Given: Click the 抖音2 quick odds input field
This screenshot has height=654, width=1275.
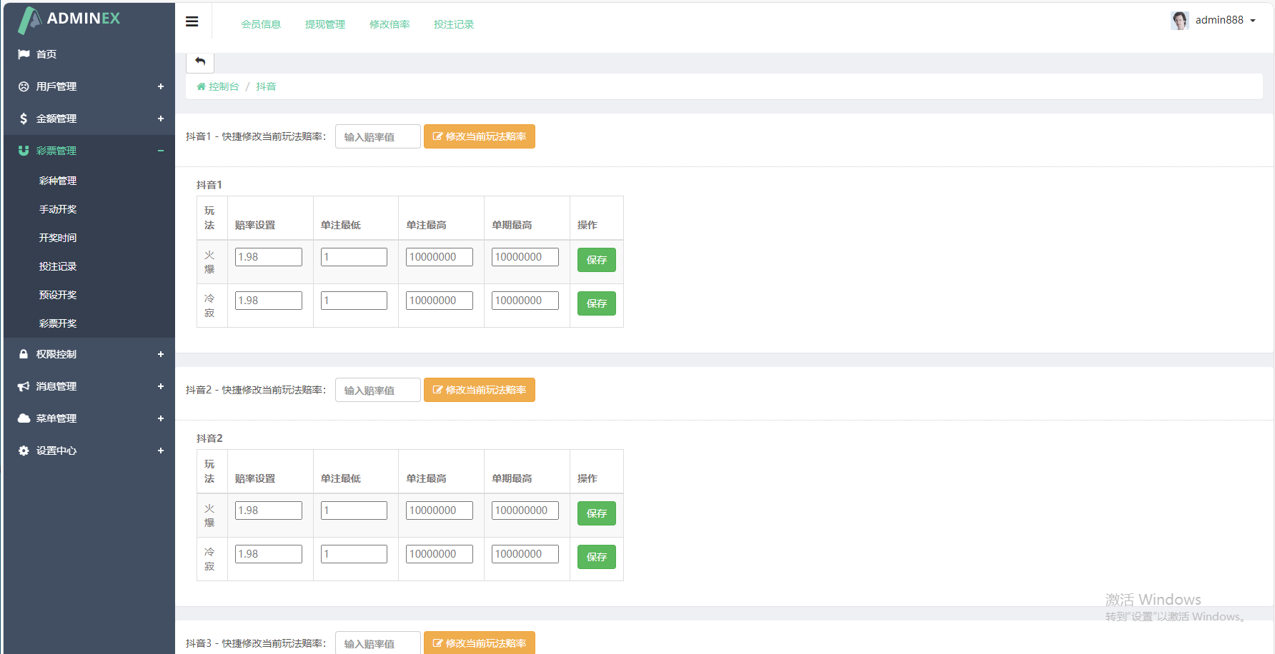Looking at the screenshot, I should pyautogui.click(x=377, y=391).
